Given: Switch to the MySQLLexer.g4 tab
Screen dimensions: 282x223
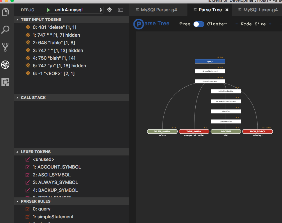Looking at the screenshot, I should (x=260, y=10).
